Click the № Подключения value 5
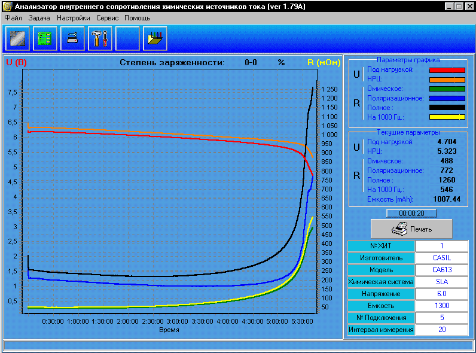 442,318
